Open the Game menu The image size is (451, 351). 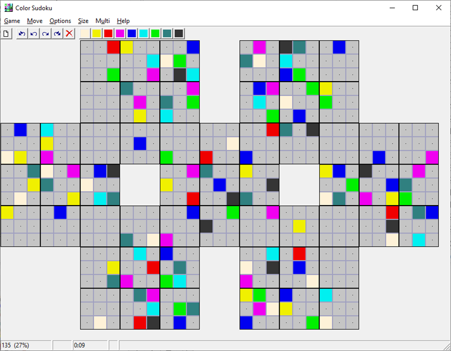[x=12, y=21]
